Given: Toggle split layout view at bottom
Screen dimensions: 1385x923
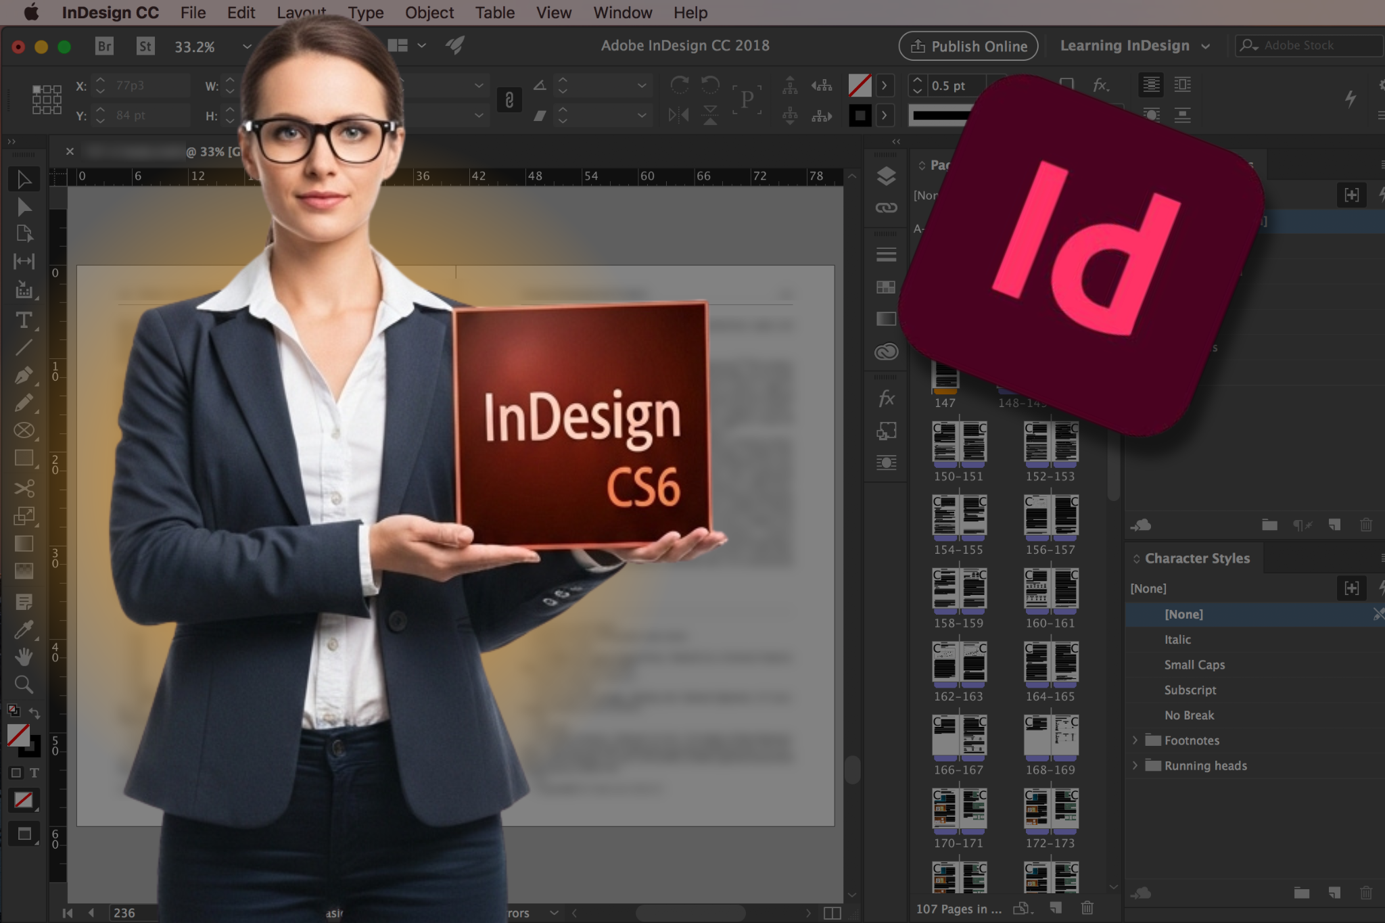Looking at the screenshot, I should point(832,914).
